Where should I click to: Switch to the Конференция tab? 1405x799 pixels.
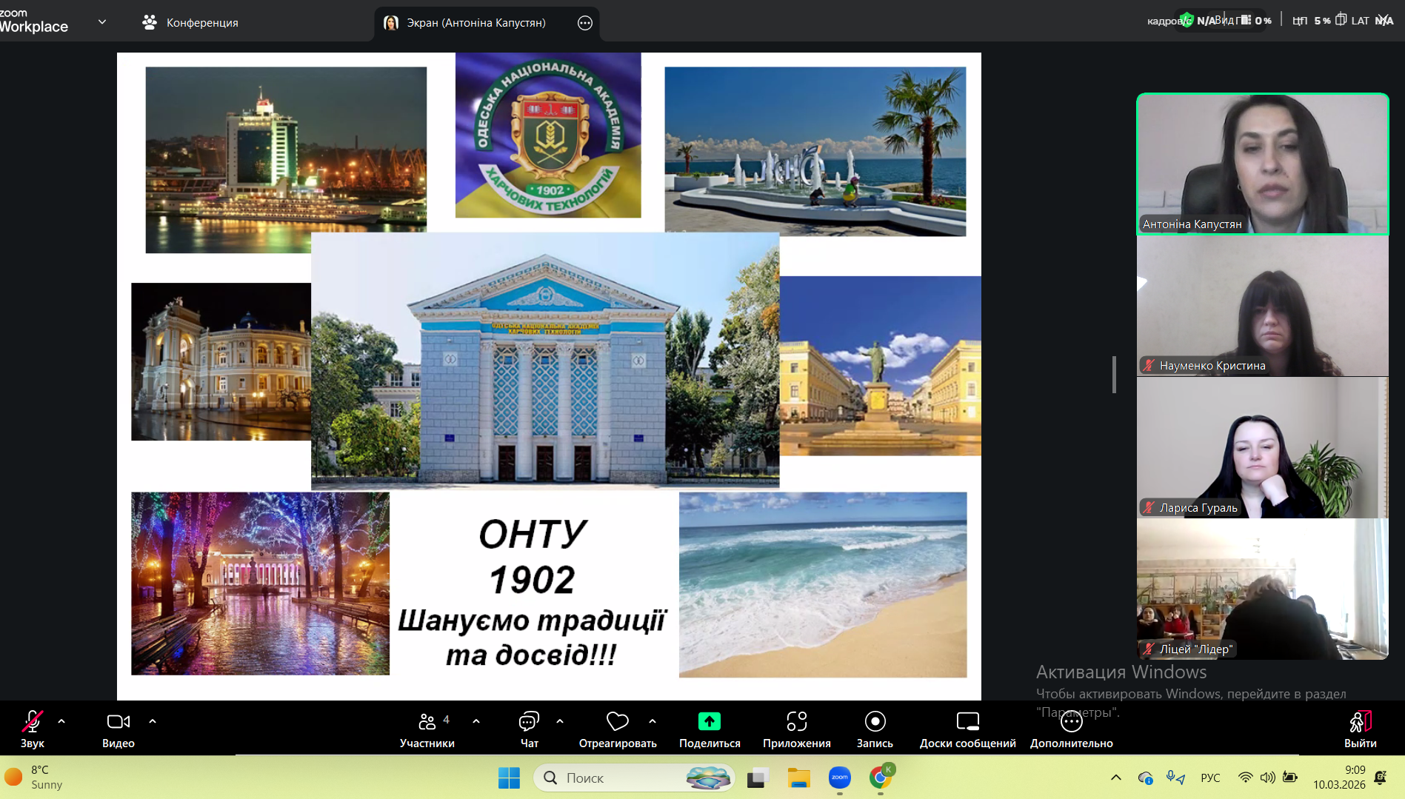click(190, 22)
